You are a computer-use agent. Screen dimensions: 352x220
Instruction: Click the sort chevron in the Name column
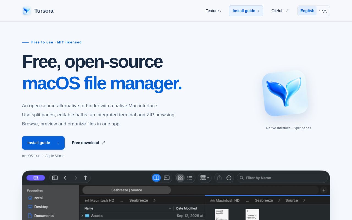170,208
